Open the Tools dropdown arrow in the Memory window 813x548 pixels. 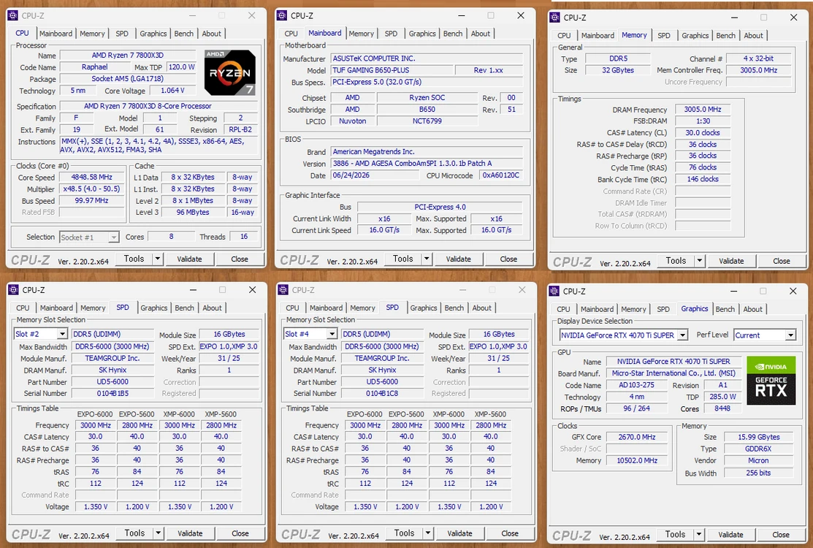coord(700,261)
